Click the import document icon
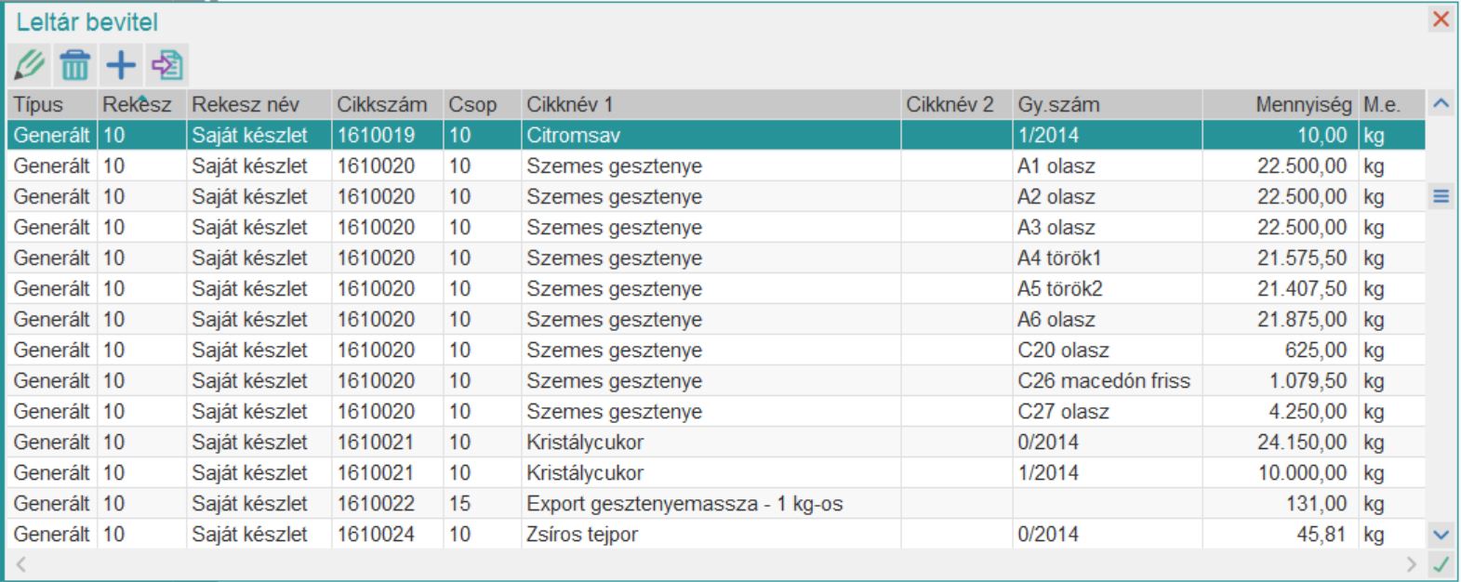This screenshot has width=1461, height=582. [167, 65]
